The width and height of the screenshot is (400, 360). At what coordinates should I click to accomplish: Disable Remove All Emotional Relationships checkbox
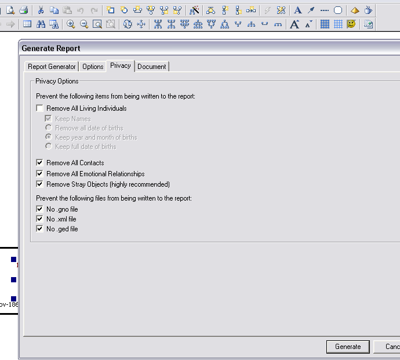click(x=40, y=174)
